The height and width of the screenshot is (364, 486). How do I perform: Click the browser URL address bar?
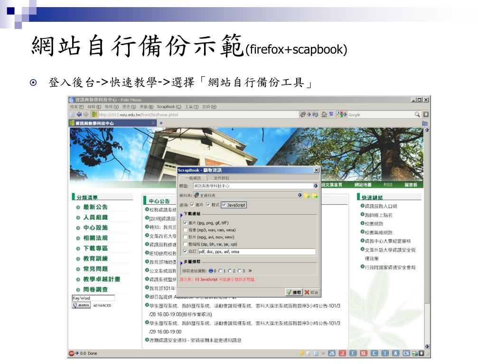198,115
